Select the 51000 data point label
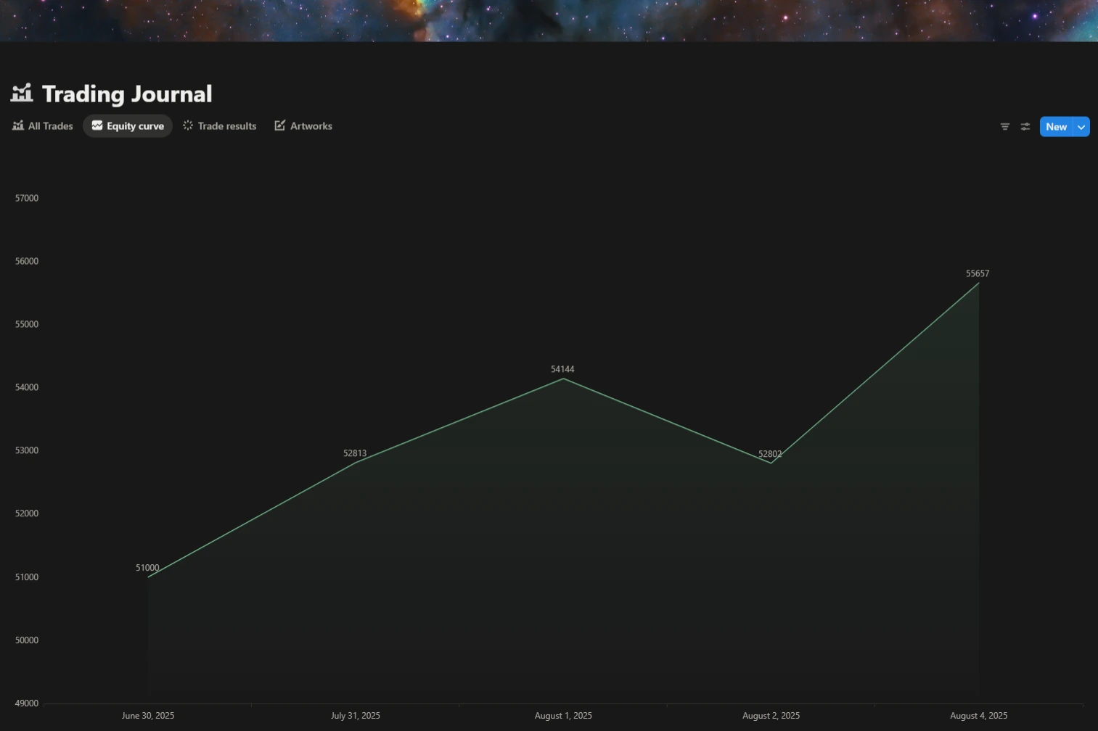 click(x=147, y=568)
